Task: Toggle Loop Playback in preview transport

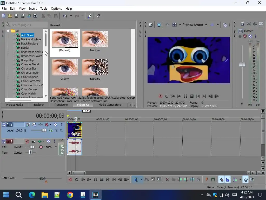Action: click(167, 96)
